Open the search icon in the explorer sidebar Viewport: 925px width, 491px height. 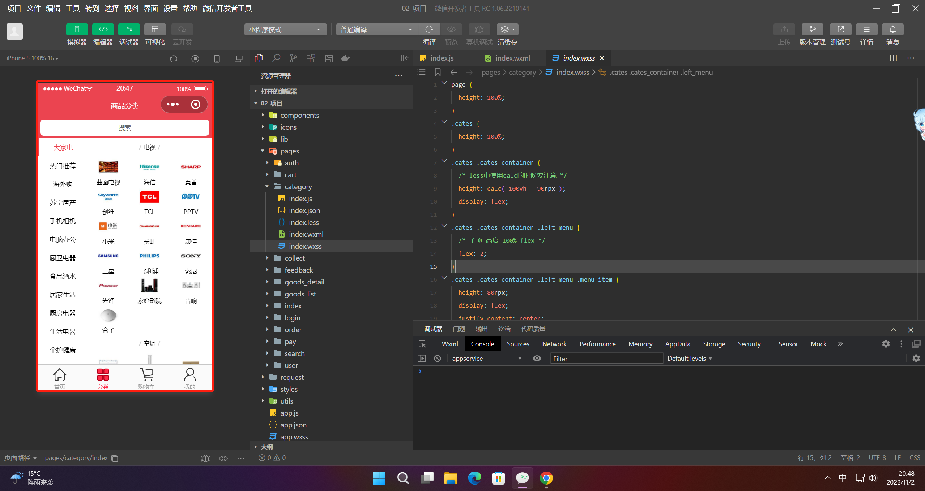point(276,58)
